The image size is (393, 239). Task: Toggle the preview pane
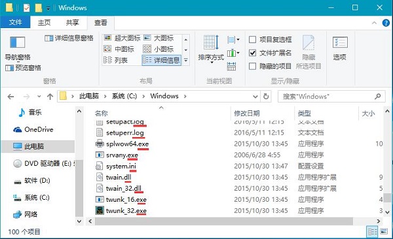23,68
